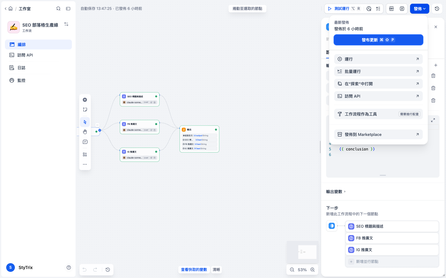
Task: Open the 53% zoom level menu
Action: [302, 270]
